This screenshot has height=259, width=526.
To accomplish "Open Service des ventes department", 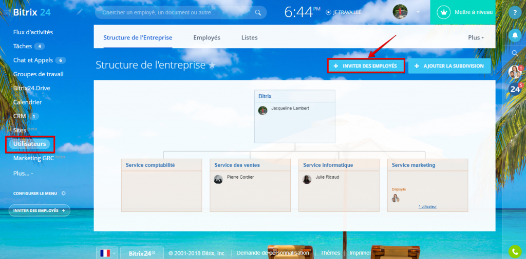I will click(x=237, y=165).
